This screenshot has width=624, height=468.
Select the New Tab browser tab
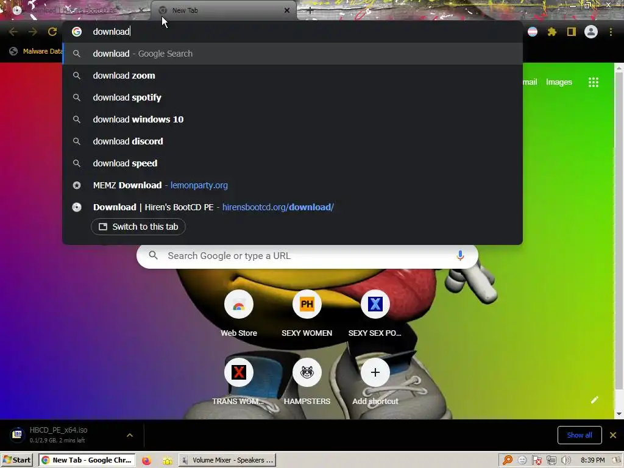(x=223, y=11)
